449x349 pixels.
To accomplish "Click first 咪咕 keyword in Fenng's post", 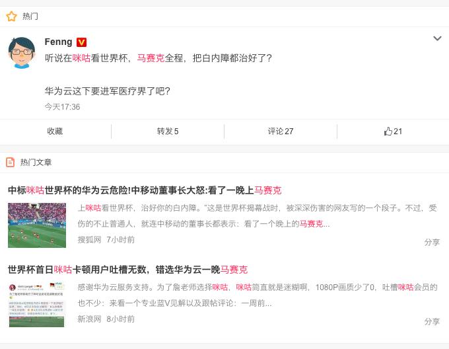I will pos(81,58).
